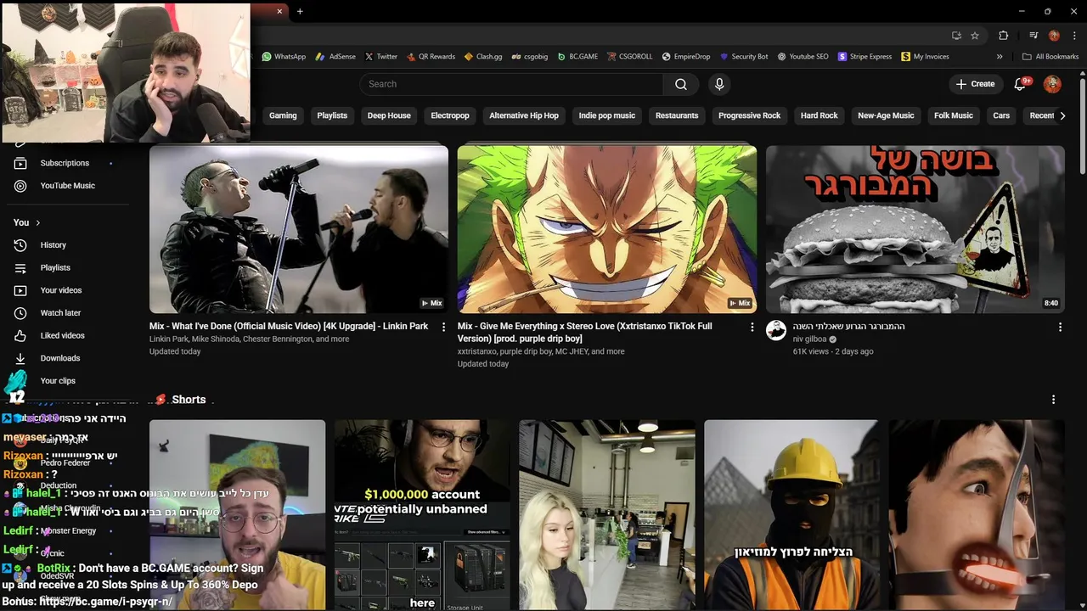Select the Deep House category chip
1087x611 pixels.
[389, 115]
